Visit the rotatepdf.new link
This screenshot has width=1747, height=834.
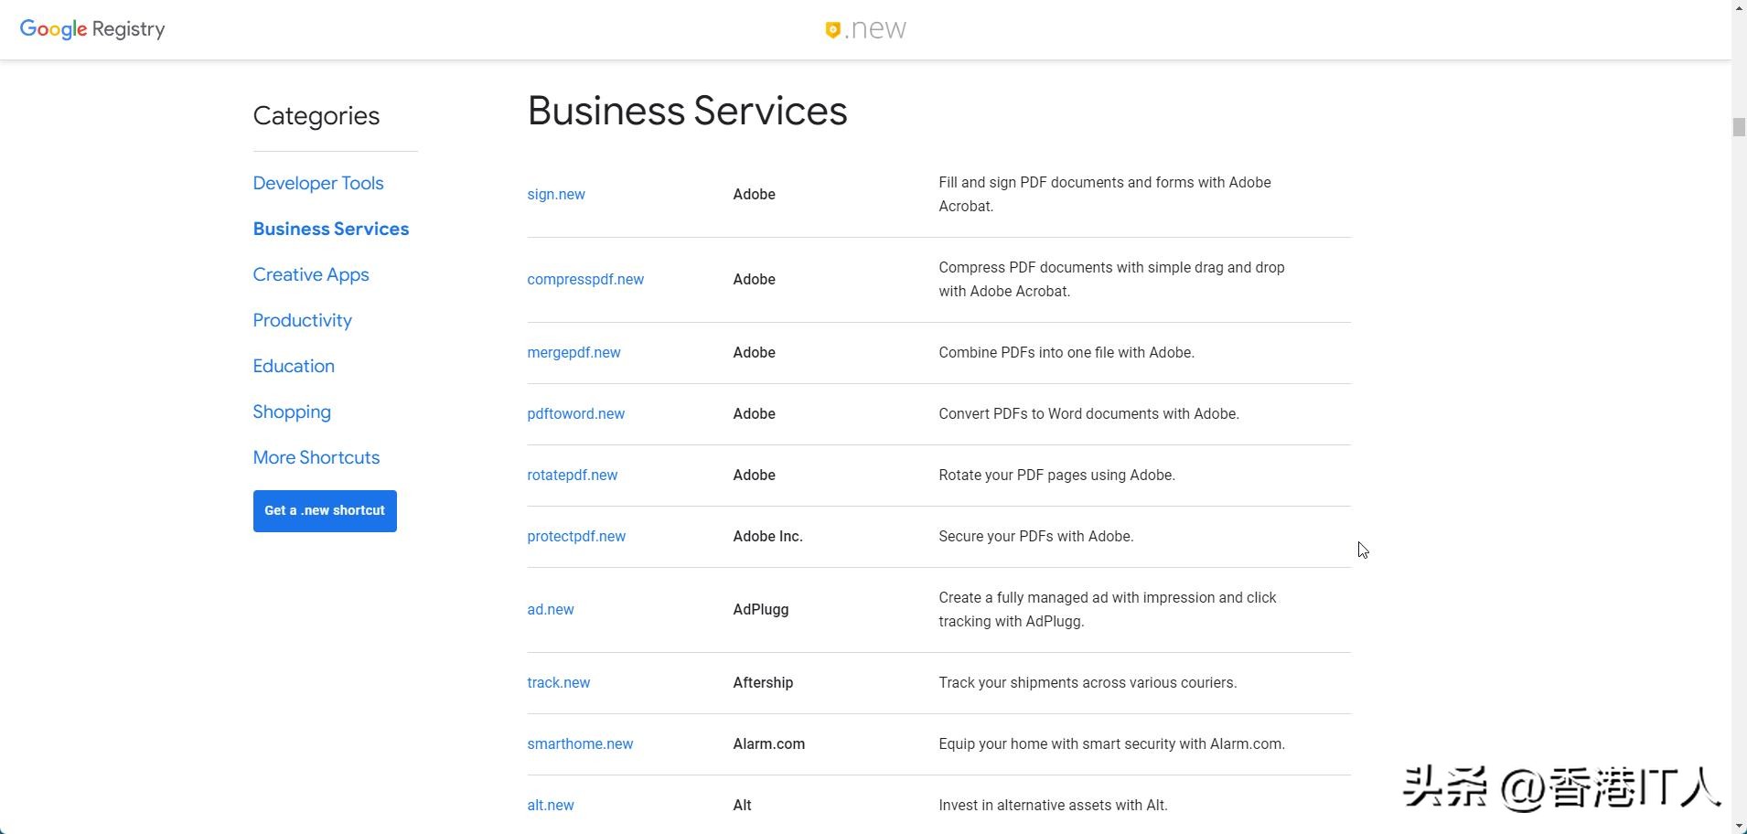[x=573, y=476]
